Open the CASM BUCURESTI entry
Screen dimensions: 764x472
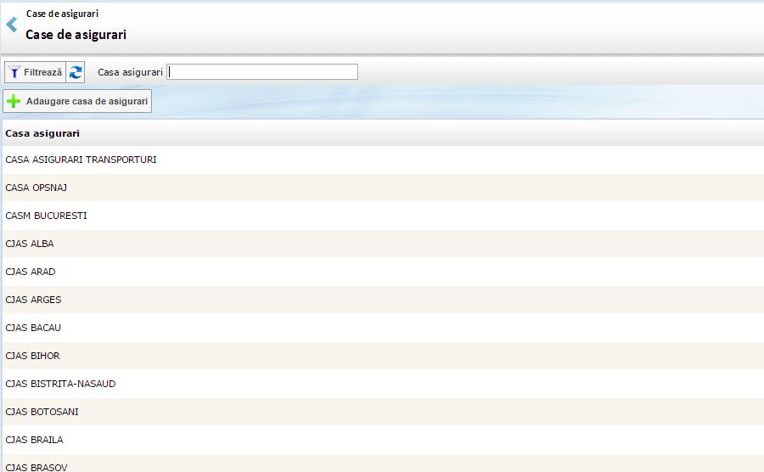pyautogui.click(x=46, y=216)
